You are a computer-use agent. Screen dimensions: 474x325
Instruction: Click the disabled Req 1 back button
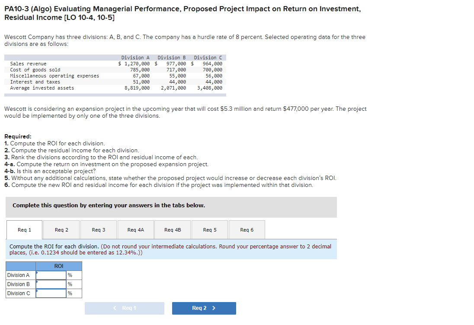124,308
